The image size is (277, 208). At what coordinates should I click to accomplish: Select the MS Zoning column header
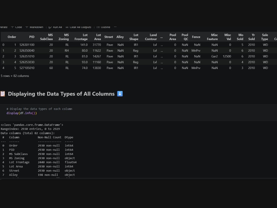coord(64,37)
